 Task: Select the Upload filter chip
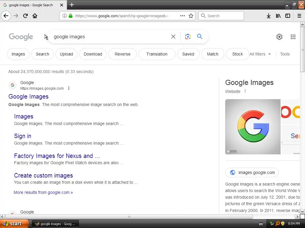pyautogui.click(x=66, y=54)
